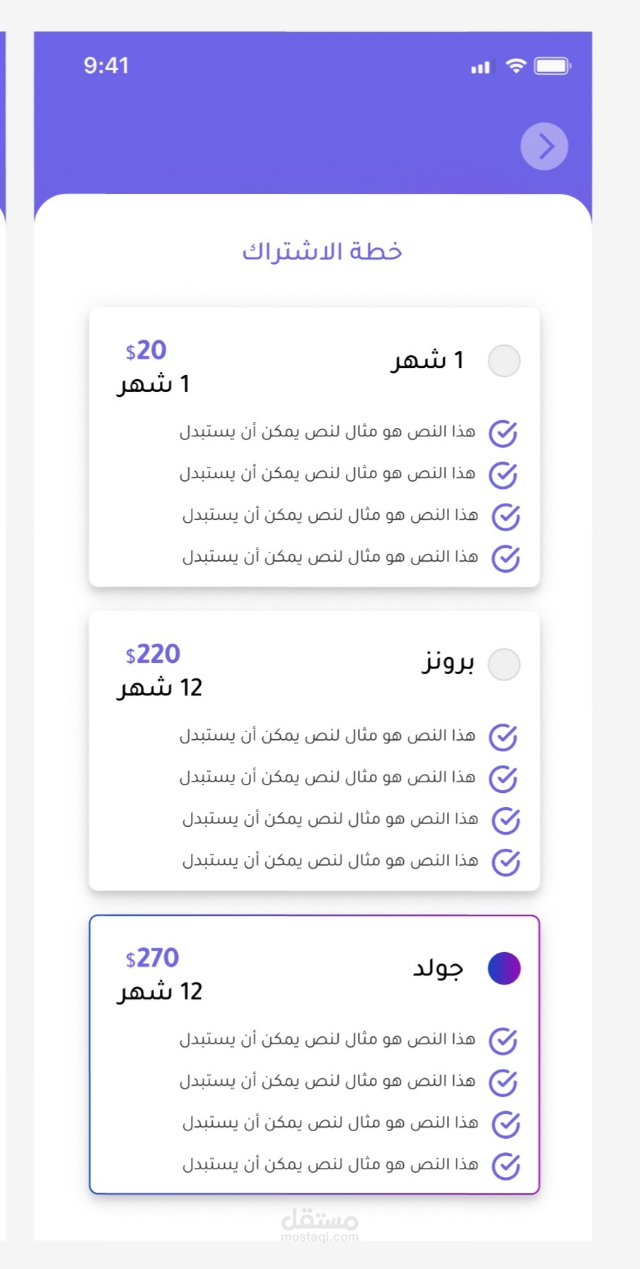Click the برونز plan name
The image size is (640, 1269).
coord(448,663)
